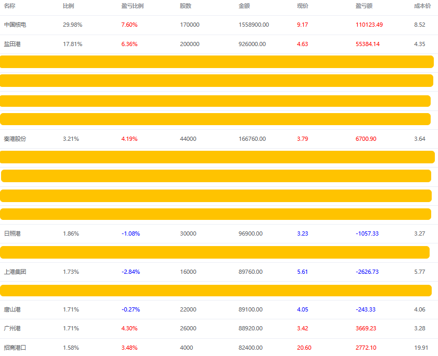The width and height of the screenshot is (438, 356).
Task: Click the 3.48% profit ratio
Action: (x=129, y=348)
